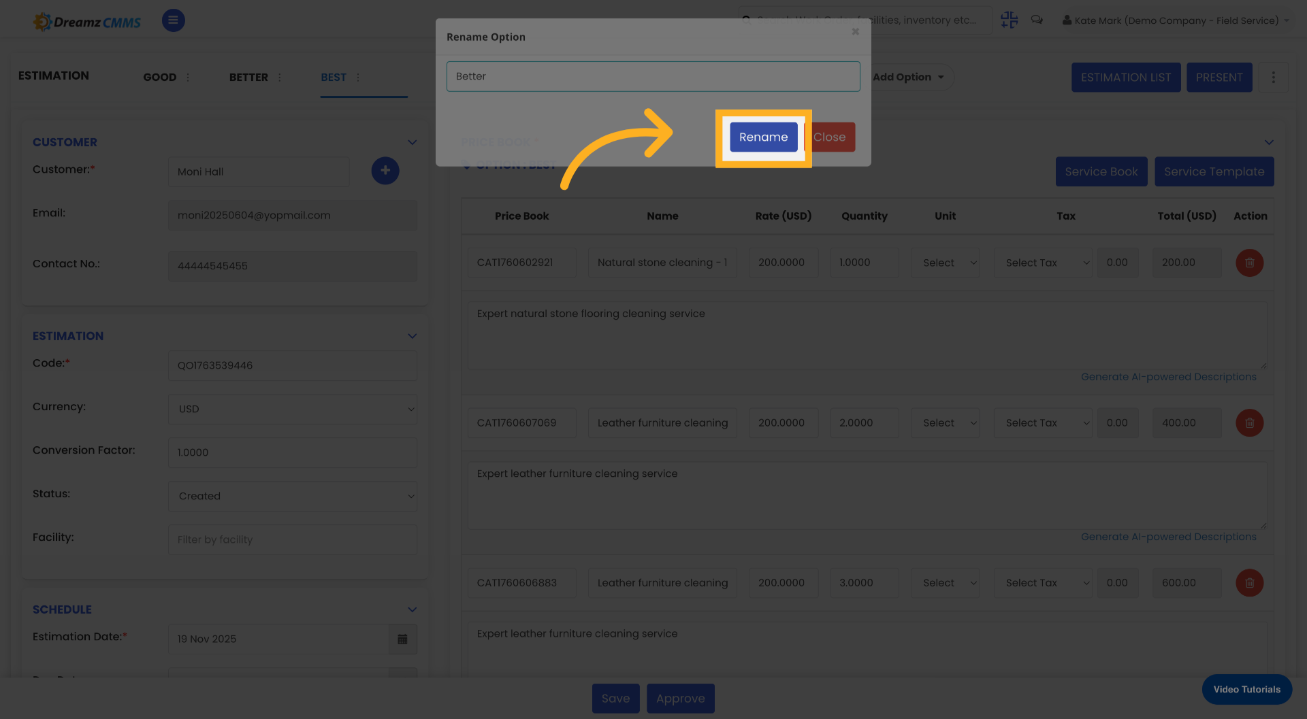1307x719 pixels.
Task: Click the search magnifier icon
Action: (x=747, y=20)
